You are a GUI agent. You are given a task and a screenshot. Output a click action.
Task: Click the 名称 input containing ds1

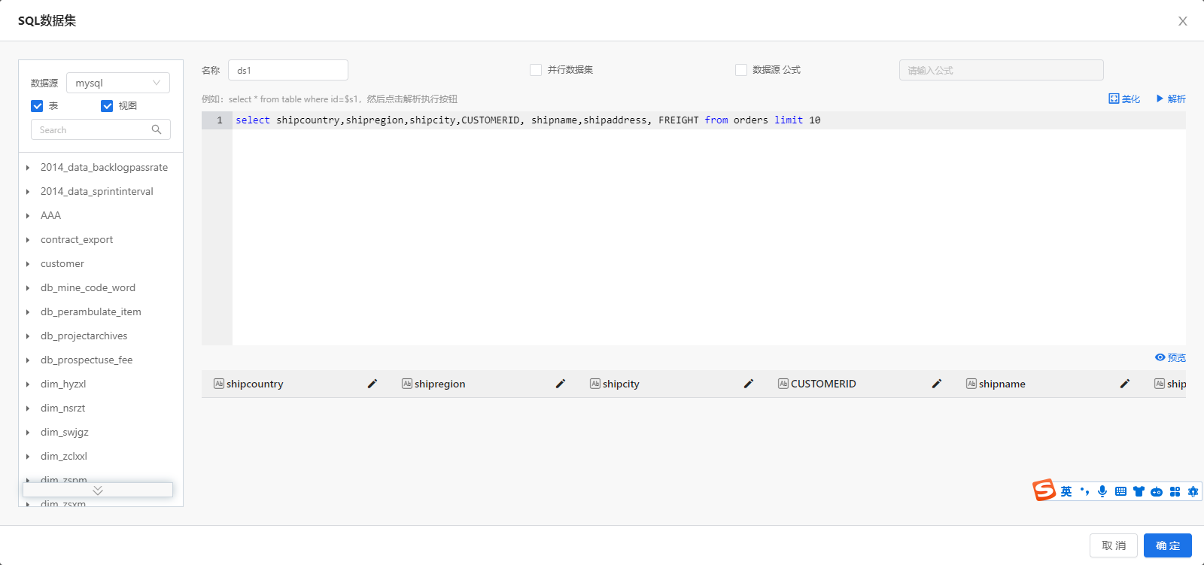[x=288, y=70]
